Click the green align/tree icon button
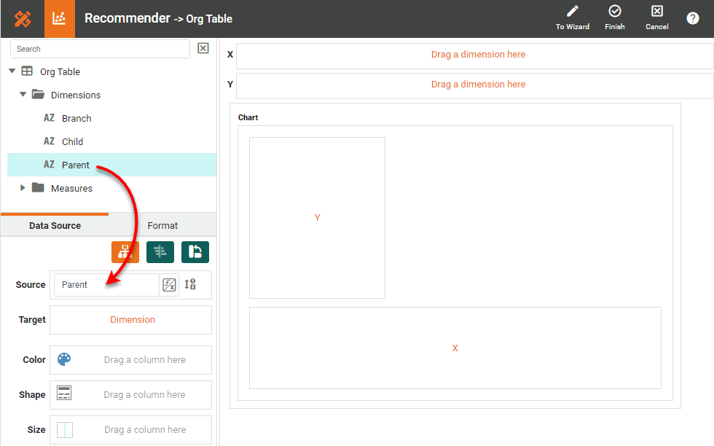Screen dimensions: 714x446 [x=160, y=252]
